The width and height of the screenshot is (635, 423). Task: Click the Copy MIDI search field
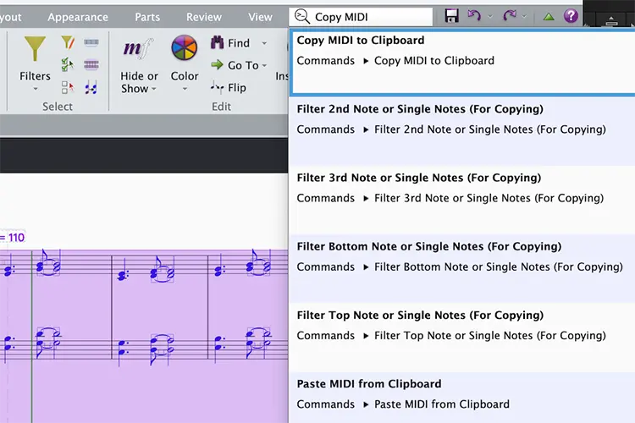click(x=361, y=17)
